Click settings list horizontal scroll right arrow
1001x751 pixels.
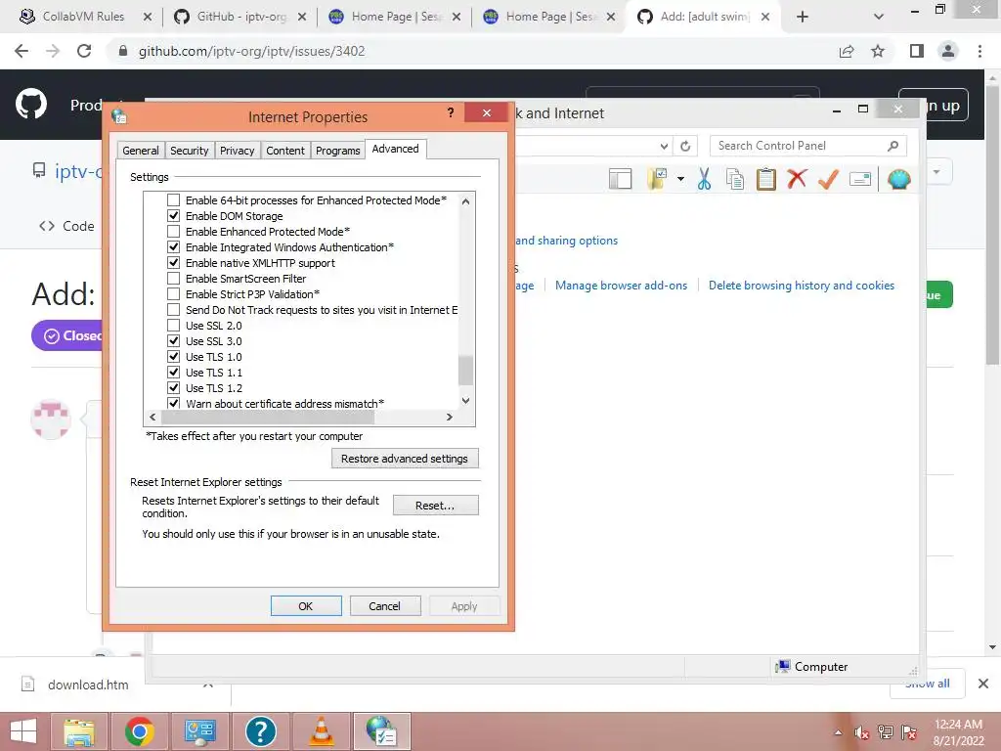pos(450,417)
